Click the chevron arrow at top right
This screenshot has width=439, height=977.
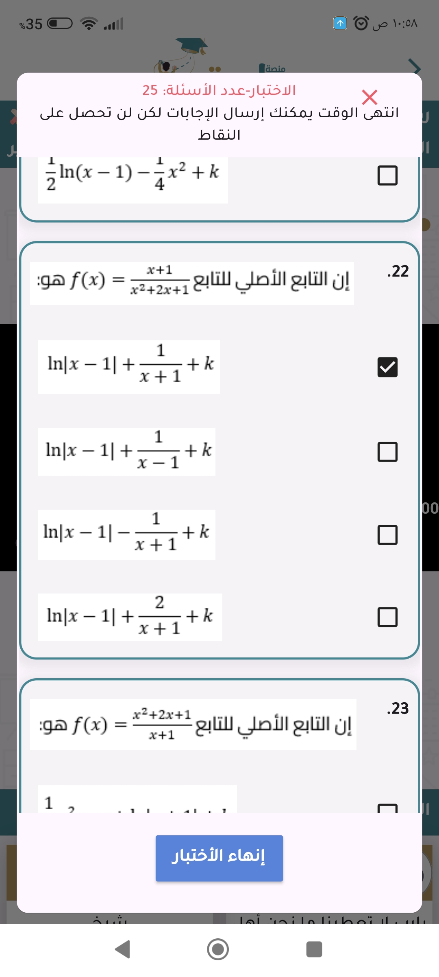tap(414, 66)
